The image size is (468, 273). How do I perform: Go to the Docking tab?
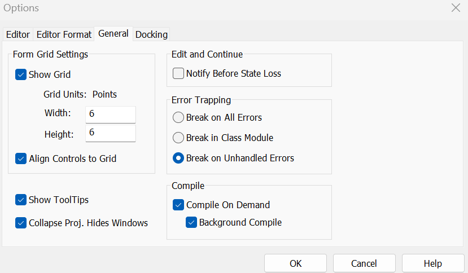click(x=151, y=34)
